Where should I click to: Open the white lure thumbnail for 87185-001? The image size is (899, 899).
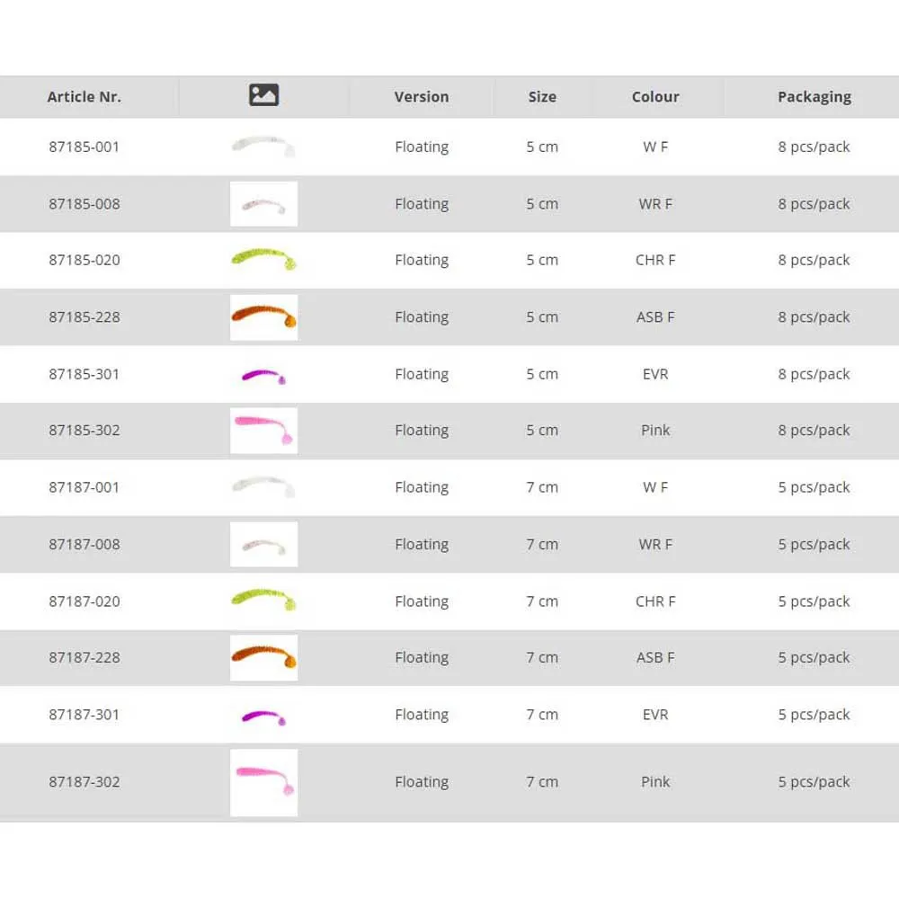[x=263, y=146]
